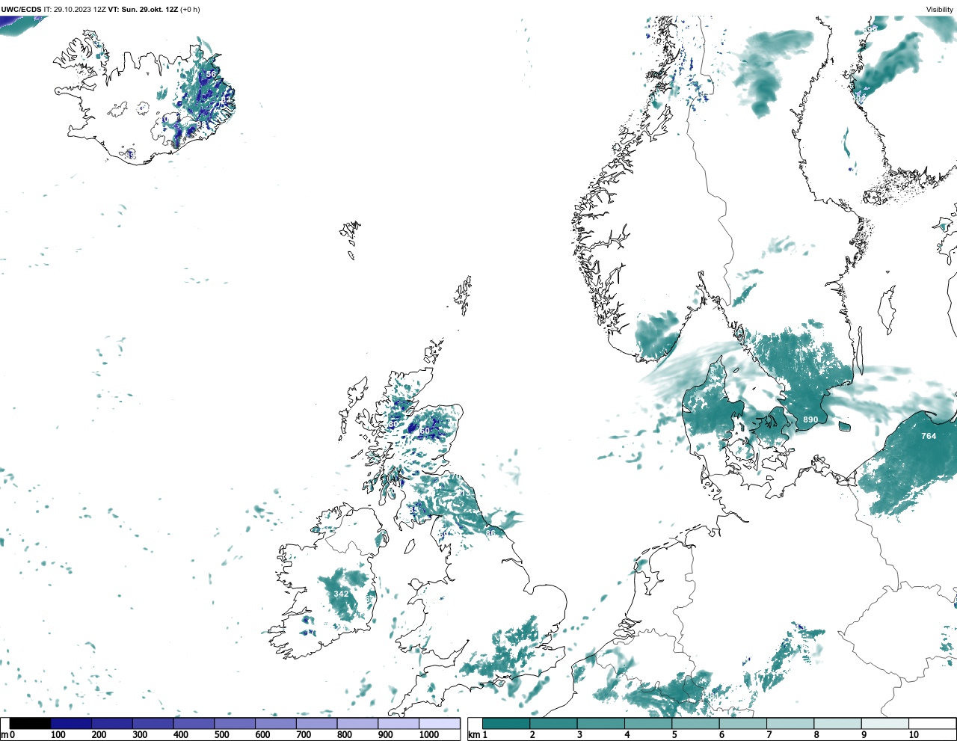Viewport: 957px width, 741px height.
Task: Select the '1000' tick label in metre legend
Action: tap(429, 735)
